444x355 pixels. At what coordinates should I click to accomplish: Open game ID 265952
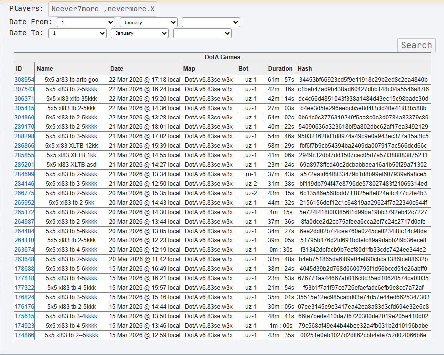(x=24, y=203)
